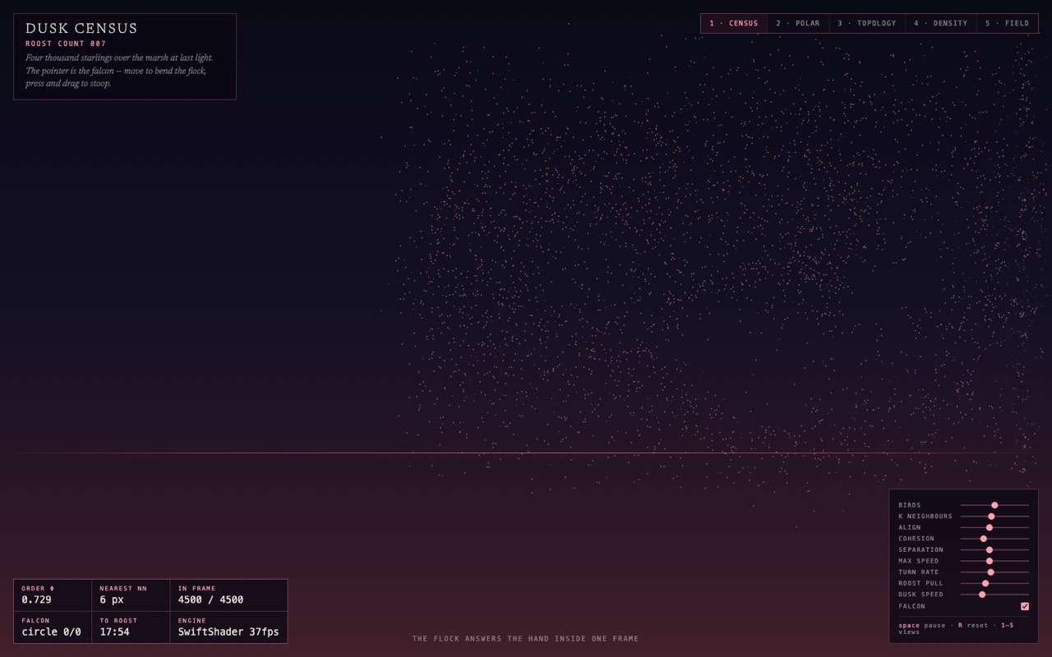Click the space pause shortcut hint

pyautogui.click(x=922, y=626)
